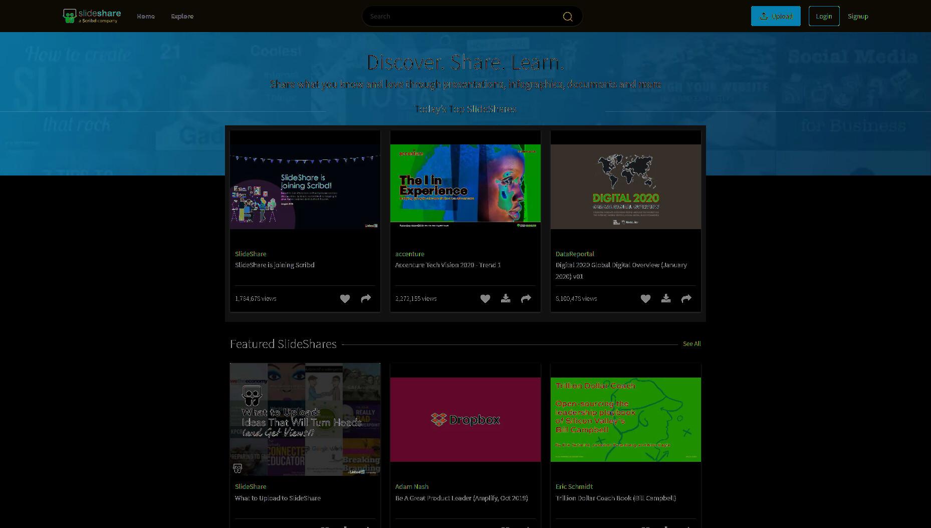Open See All featured SlideShares
931x528 pixels.
[x=692, y=344]
